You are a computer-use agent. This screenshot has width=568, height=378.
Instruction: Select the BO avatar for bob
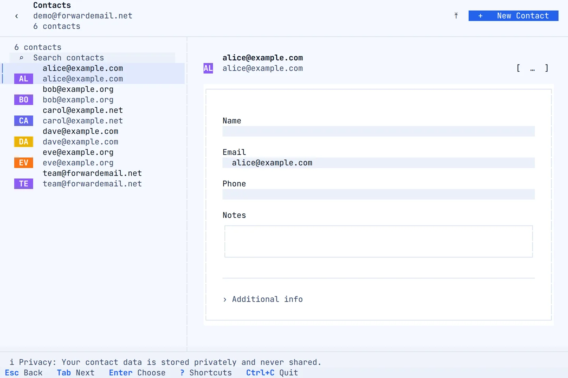click(24, 100)
